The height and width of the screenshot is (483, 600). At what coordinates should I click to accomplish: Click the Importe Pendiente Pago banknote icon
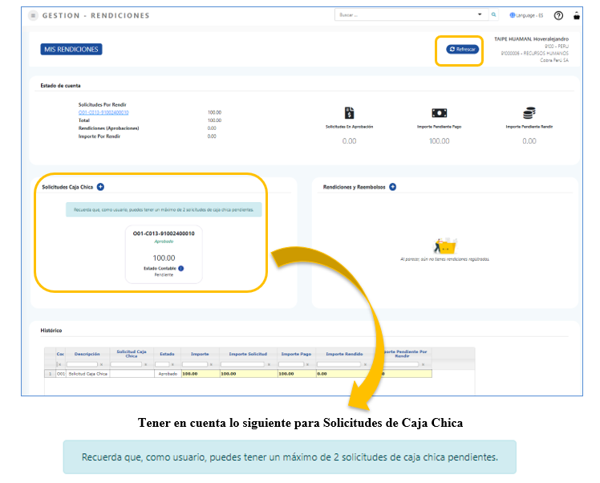point(439,113)
